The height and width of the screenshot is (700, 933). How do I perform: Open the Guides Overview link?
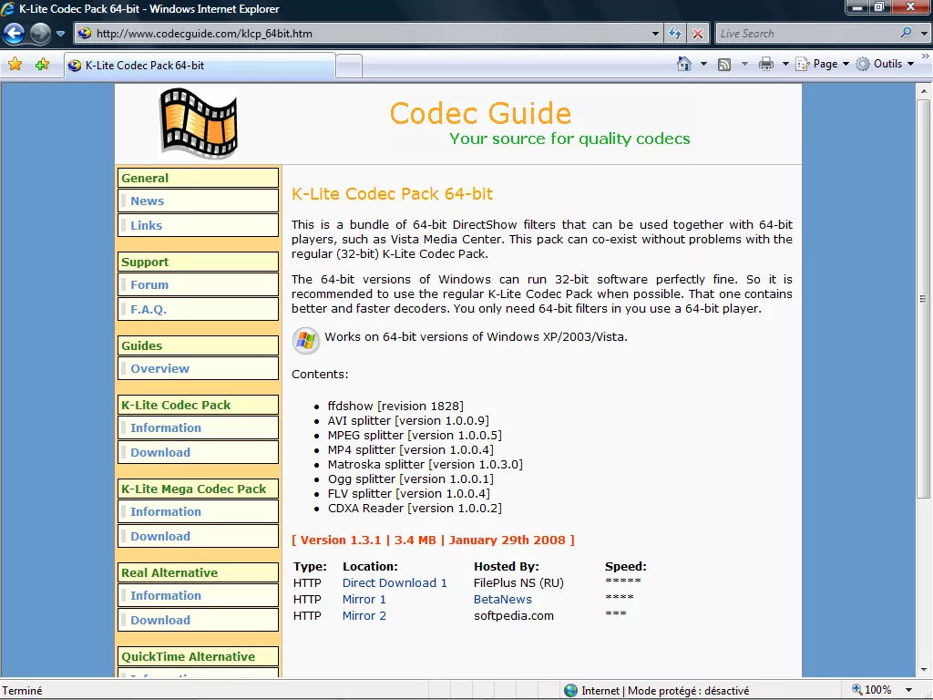pyautogui.click(x=160, y=369)
